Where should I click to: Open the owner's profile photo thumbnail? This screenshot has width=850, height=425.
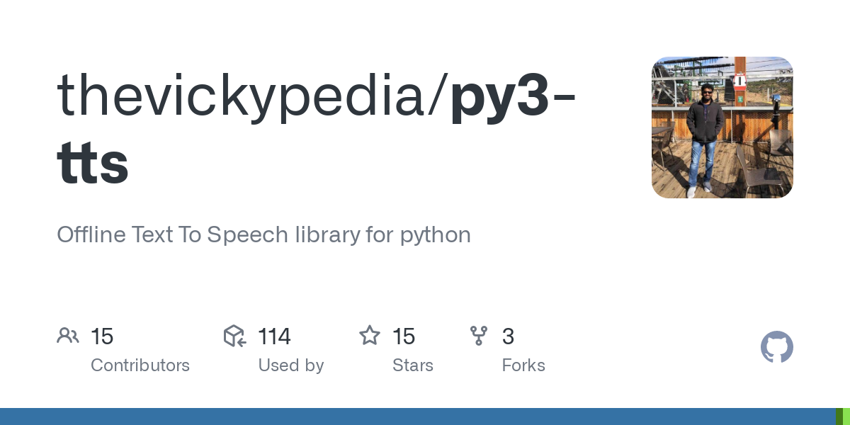tap(722, 127)
